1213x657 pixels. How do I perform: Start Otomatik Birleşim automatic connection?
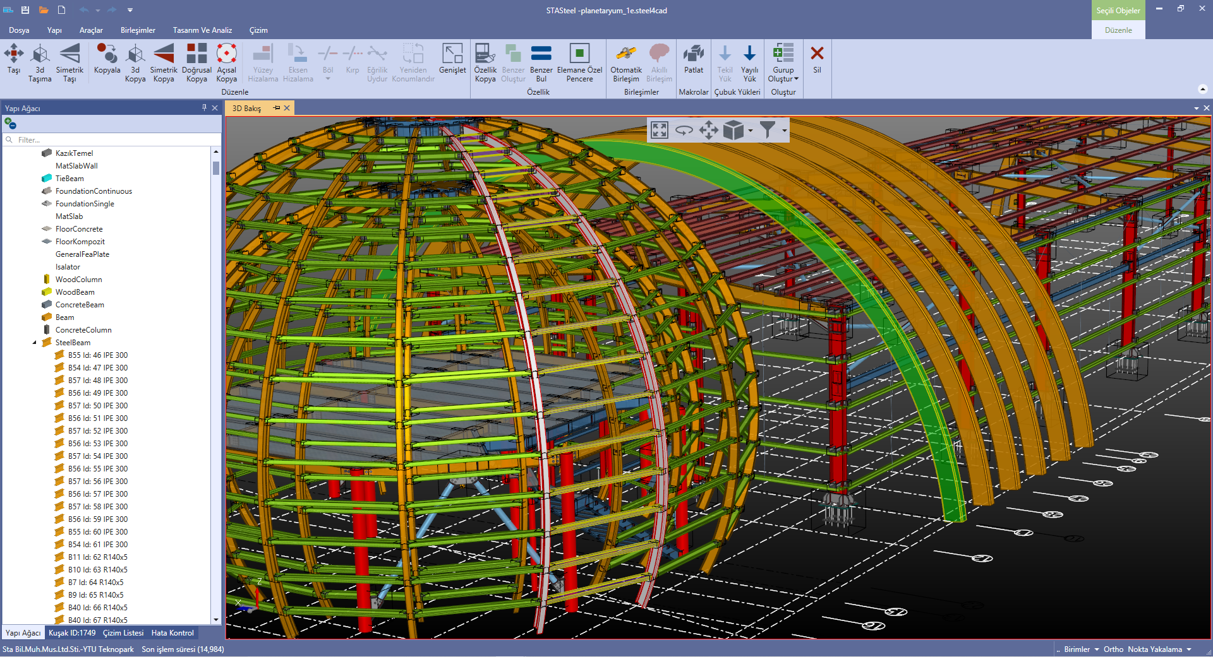tap(626, 62)
